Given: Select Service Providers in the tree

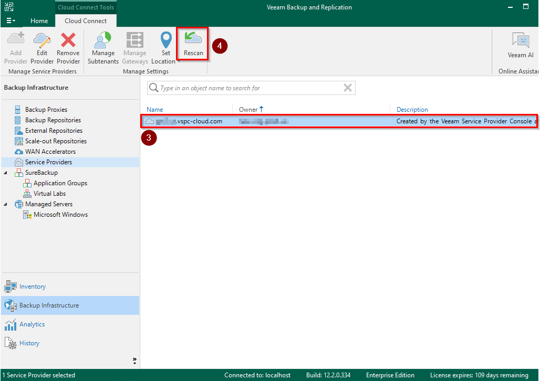Looking at the screenshot, I should 48,162.
